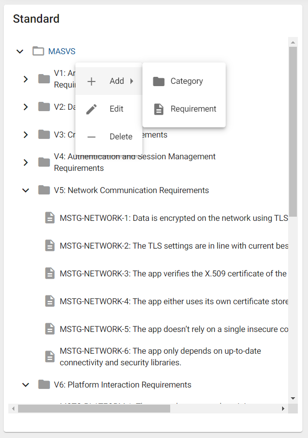Click the MASVS root folder icon
Screen dimensions: 308x438
[38, 51]
